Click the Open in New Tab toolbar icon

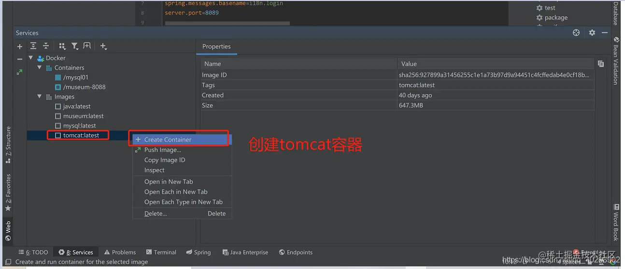87,46
